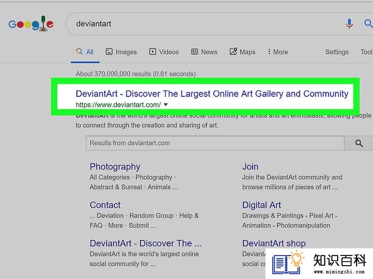Expand the More search options menu
The height and width of the screenshot is (279, 373).
[x=278, y=52]
